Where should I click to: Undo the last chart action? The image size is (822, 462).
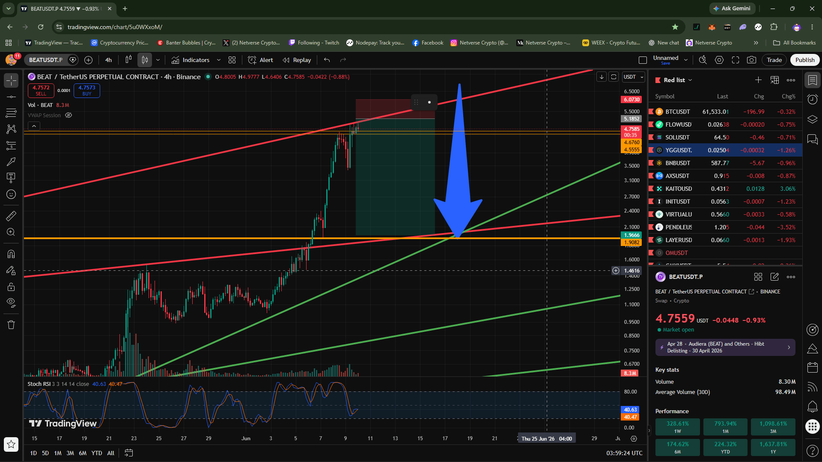(x=327, y=60)
